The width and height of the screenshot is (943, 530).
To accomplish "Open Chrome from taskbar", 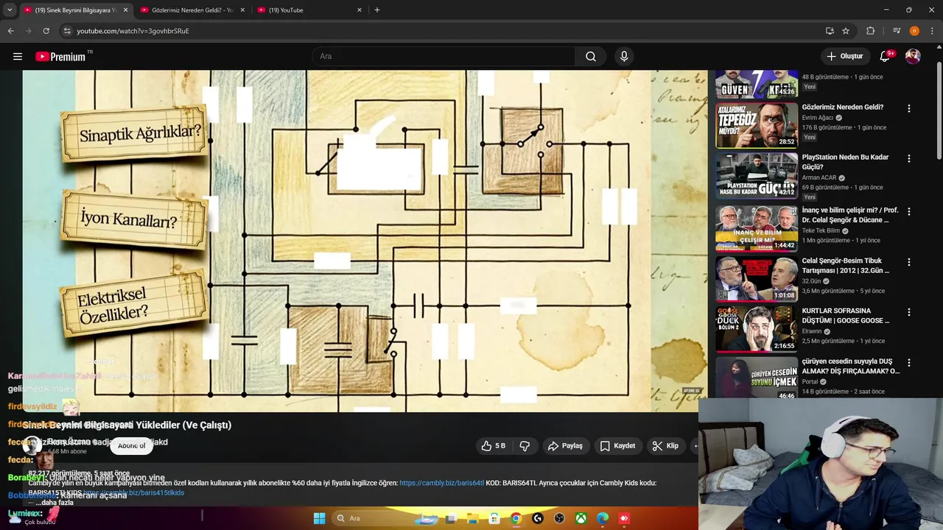I will (x=516, y=518).
